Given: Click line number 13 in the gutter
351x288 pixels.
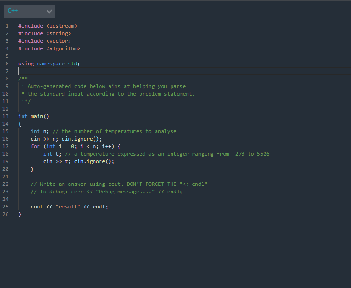Looking at the screenshot, I should [5, 116].
